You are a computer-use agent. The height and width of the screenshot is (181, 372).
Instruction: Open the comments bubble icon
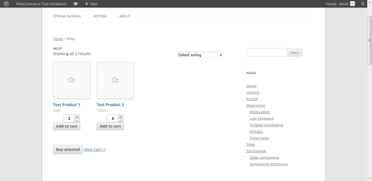tap(75, 4)
